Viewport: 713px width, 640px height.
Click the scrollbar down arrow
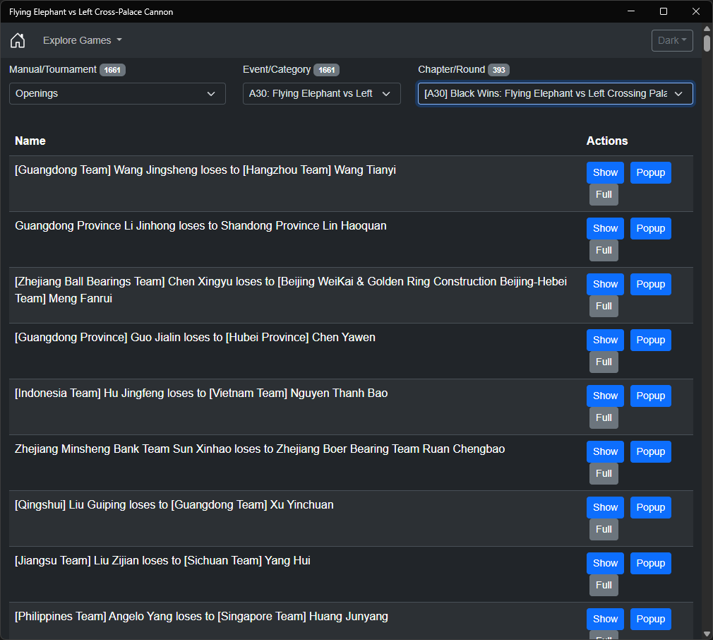click(x=707, y=634)
